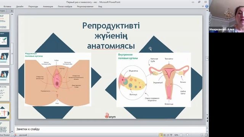The height and width of the screenshot is (137, 244).
Task: Click the русский language indicator
Action: coord(23,135)
